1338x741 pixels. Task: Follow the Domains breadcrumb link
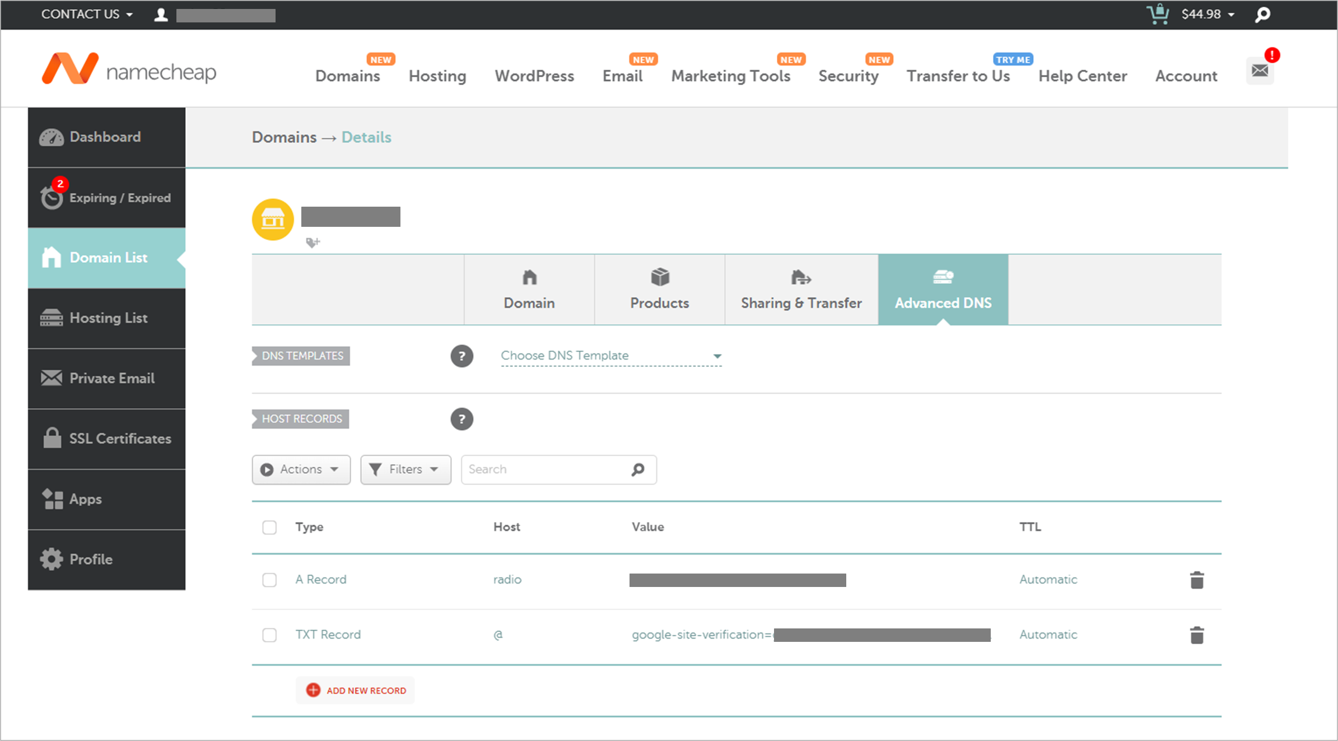tap(284, 137)
